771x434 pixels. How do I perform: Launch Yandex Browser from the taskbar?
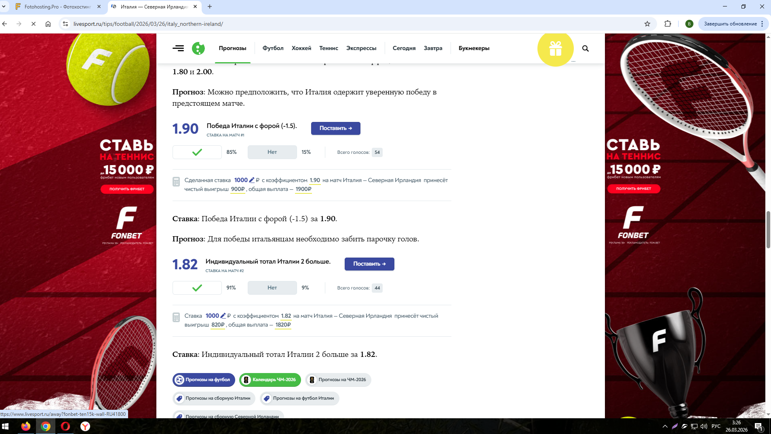(85, 426)
